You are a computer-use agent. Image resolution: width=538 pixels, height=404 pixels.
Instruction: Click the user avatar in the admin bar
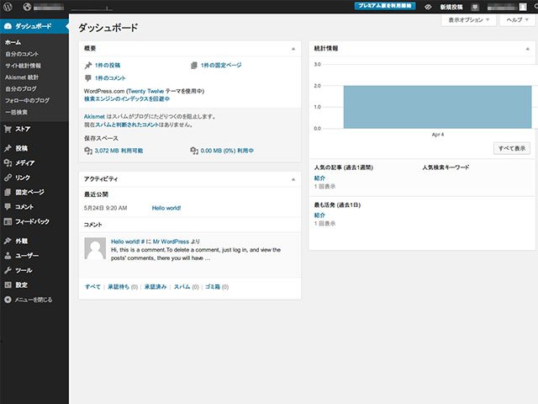click(523, 7)
